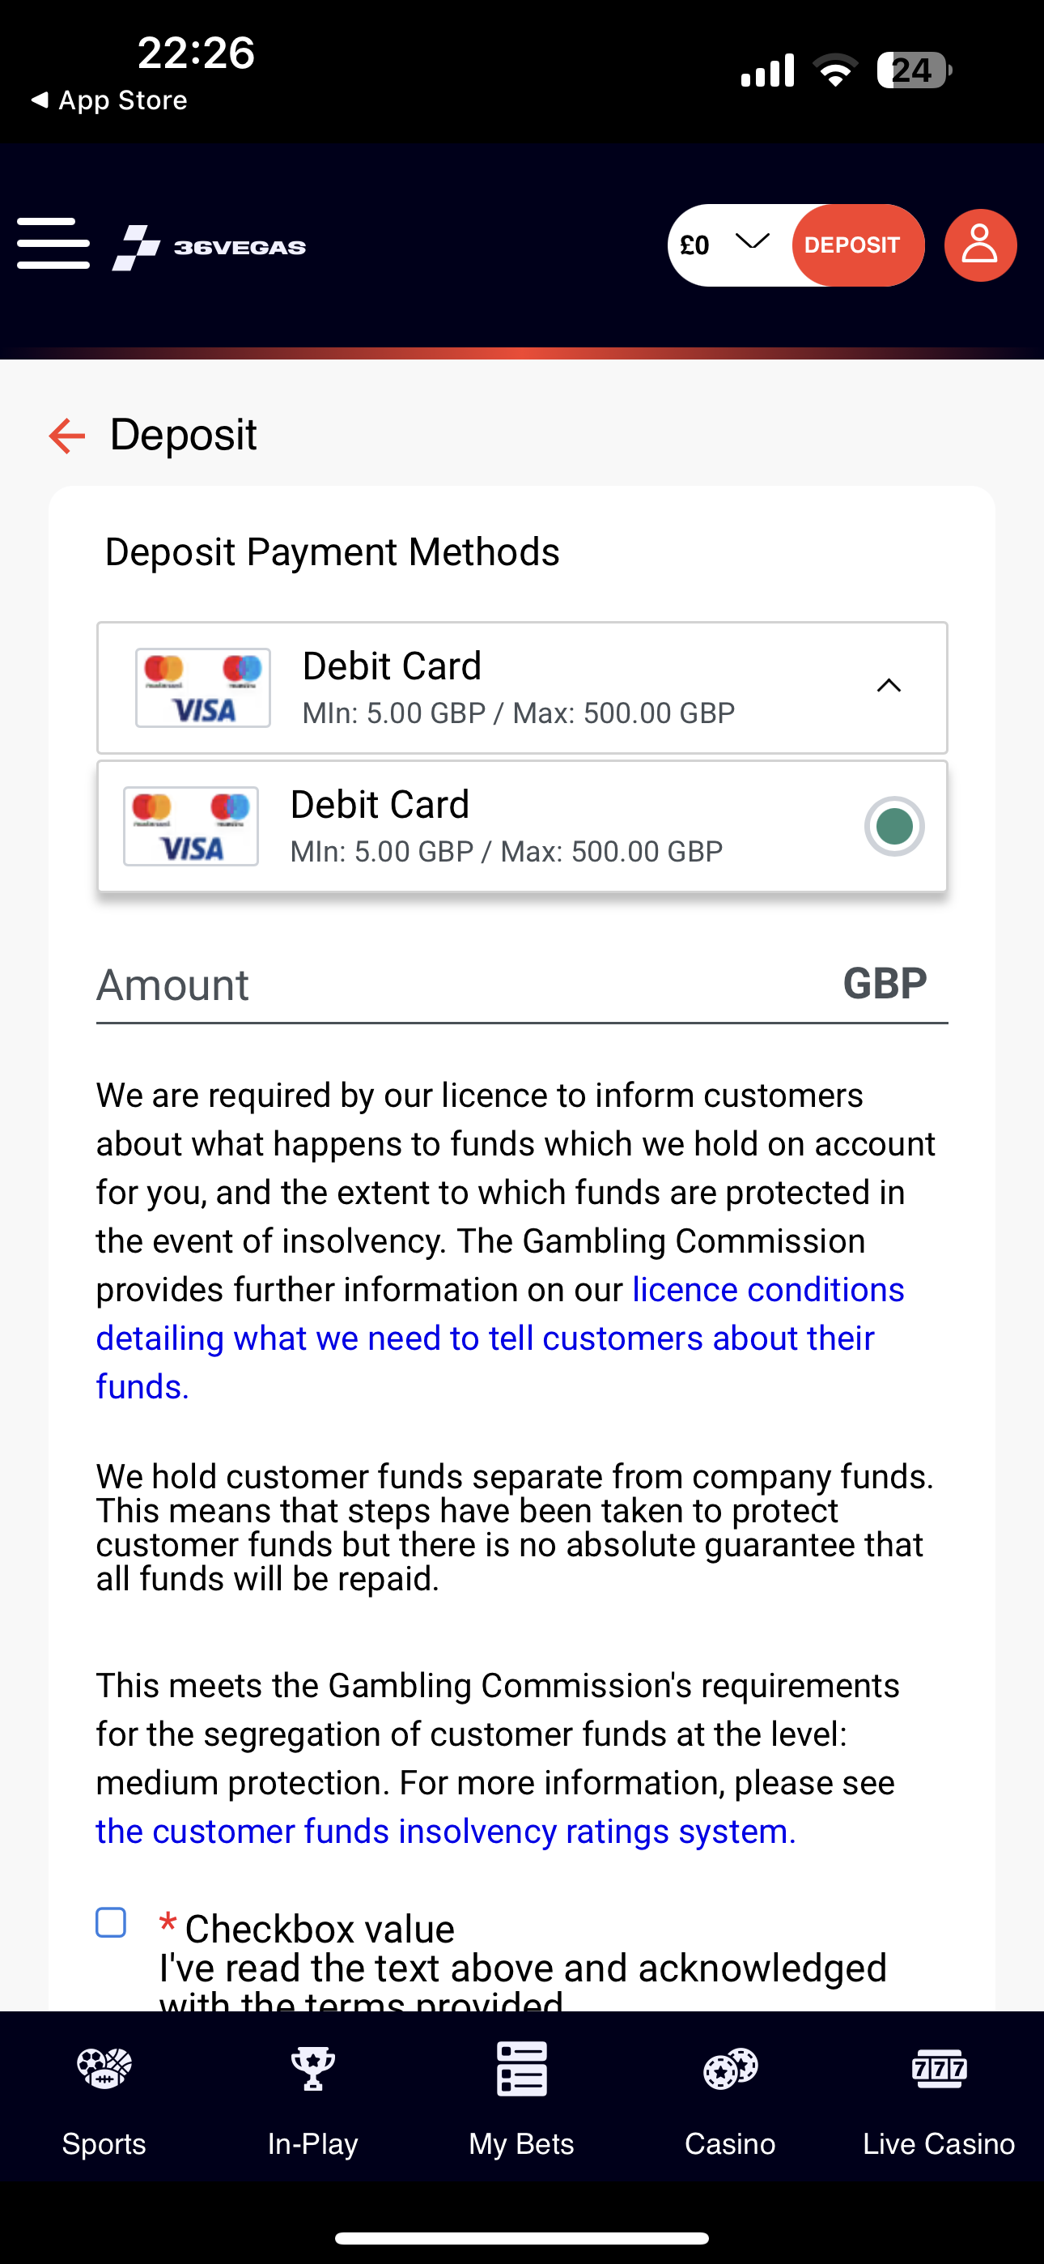This screenshot has width=1044, height=2264.
Task: Open the Live Casino 777 tab
Action: [x=939, y=2097]
